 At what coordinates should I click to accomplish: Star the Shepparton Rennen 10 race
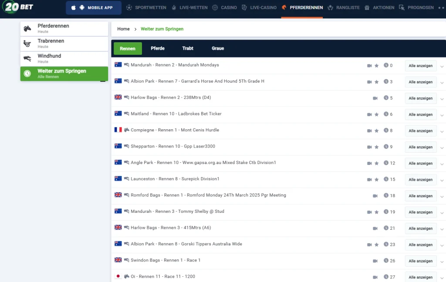pos(377,147)
